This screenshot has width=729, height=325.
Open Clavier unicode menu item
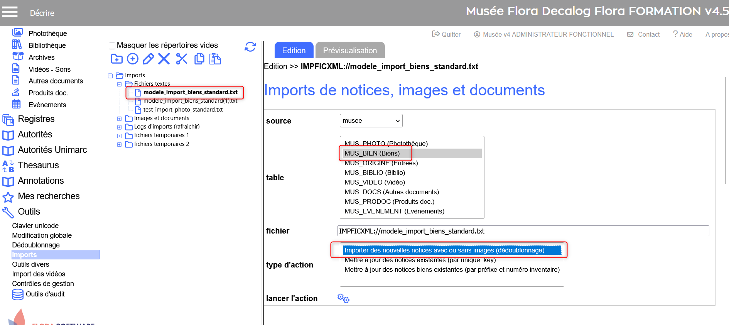coord(35,226)
